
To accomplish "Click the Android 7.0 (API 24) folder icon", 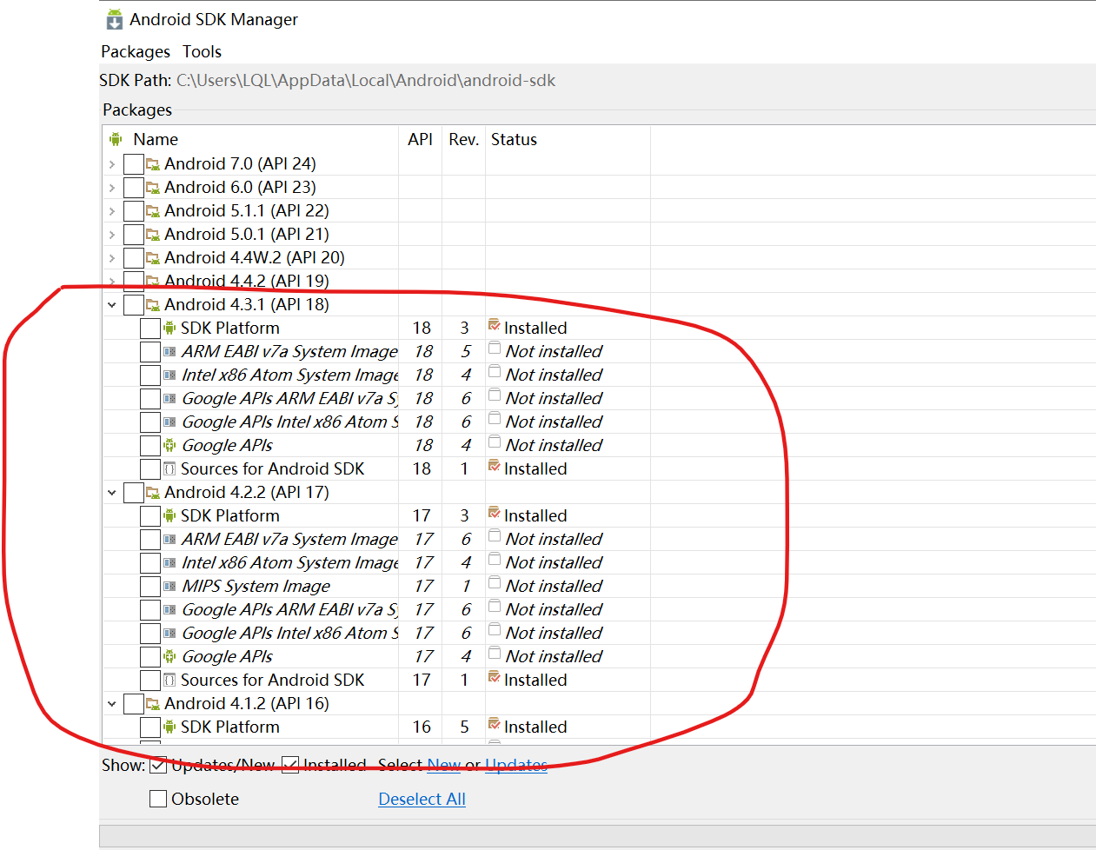I will [x=153, y=163].
